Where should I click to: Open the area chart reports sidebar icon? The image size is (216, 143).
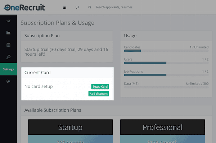(x=8, y=33)
